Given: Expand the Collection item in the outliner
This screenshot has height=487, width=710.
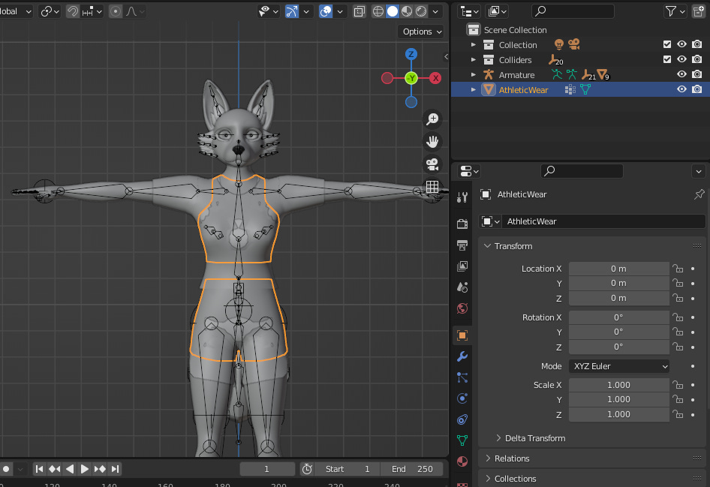Looking at the screenshot, I should pyautogui.click(x=474, y=45).
